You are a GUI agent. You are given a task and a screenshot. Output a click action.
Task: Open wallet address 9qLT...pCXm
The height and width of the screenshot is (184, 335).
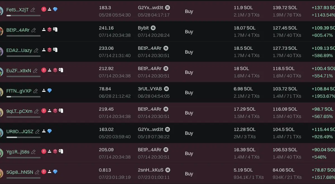(19, 111)
